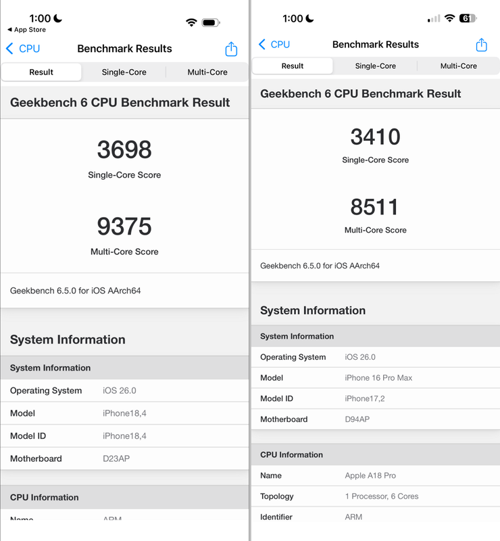Viewport: 500px width, 541px height.
Task: Tap Geekbench 6.5.0 version text on left
Action: point(75,291)
